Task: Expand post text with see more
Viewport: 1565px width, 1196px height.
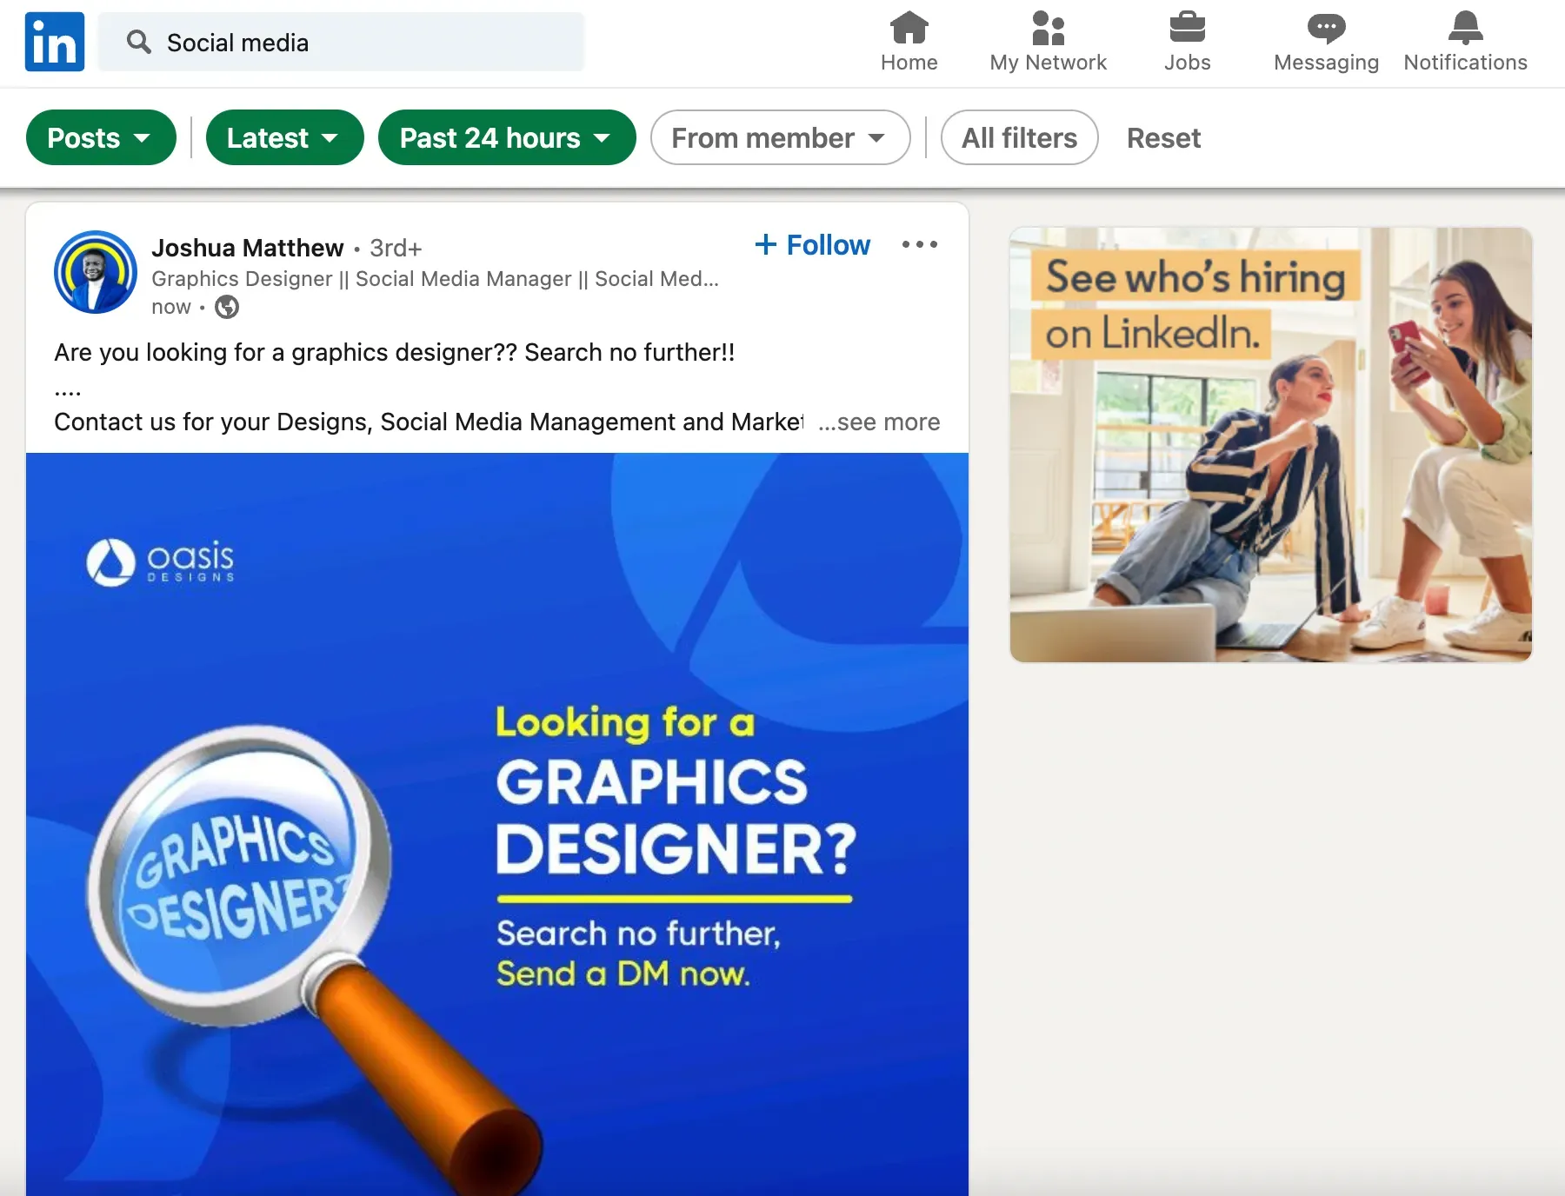Action: point(880,422)
